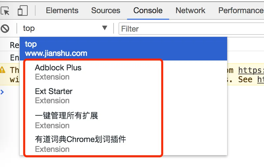The width and height of the screenshot is (264, 167).
Task: Open the https link in warning
Action: pos(251,70)
